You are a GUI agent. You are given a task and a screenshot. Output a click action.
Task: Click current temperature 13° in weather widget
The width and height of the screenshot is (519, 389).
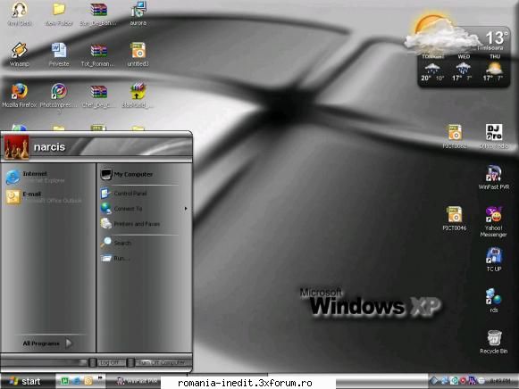tap(497, 37)
